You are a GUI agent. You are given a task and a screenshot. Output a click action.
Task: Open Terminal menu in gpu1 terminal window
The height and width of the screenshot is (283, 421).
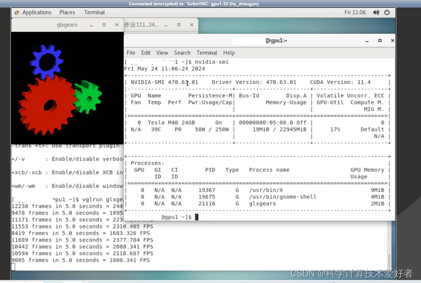click(x=206, y=53)
